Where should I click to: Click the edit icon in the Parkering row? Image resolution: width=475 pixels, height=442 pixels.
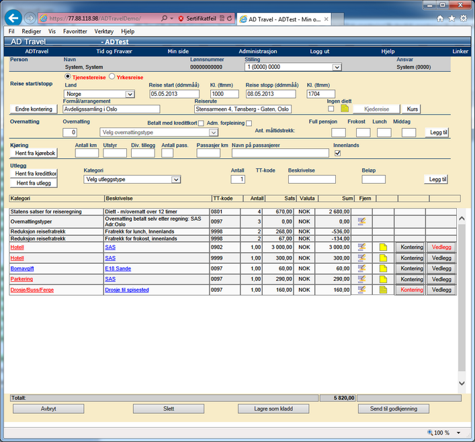361,278
